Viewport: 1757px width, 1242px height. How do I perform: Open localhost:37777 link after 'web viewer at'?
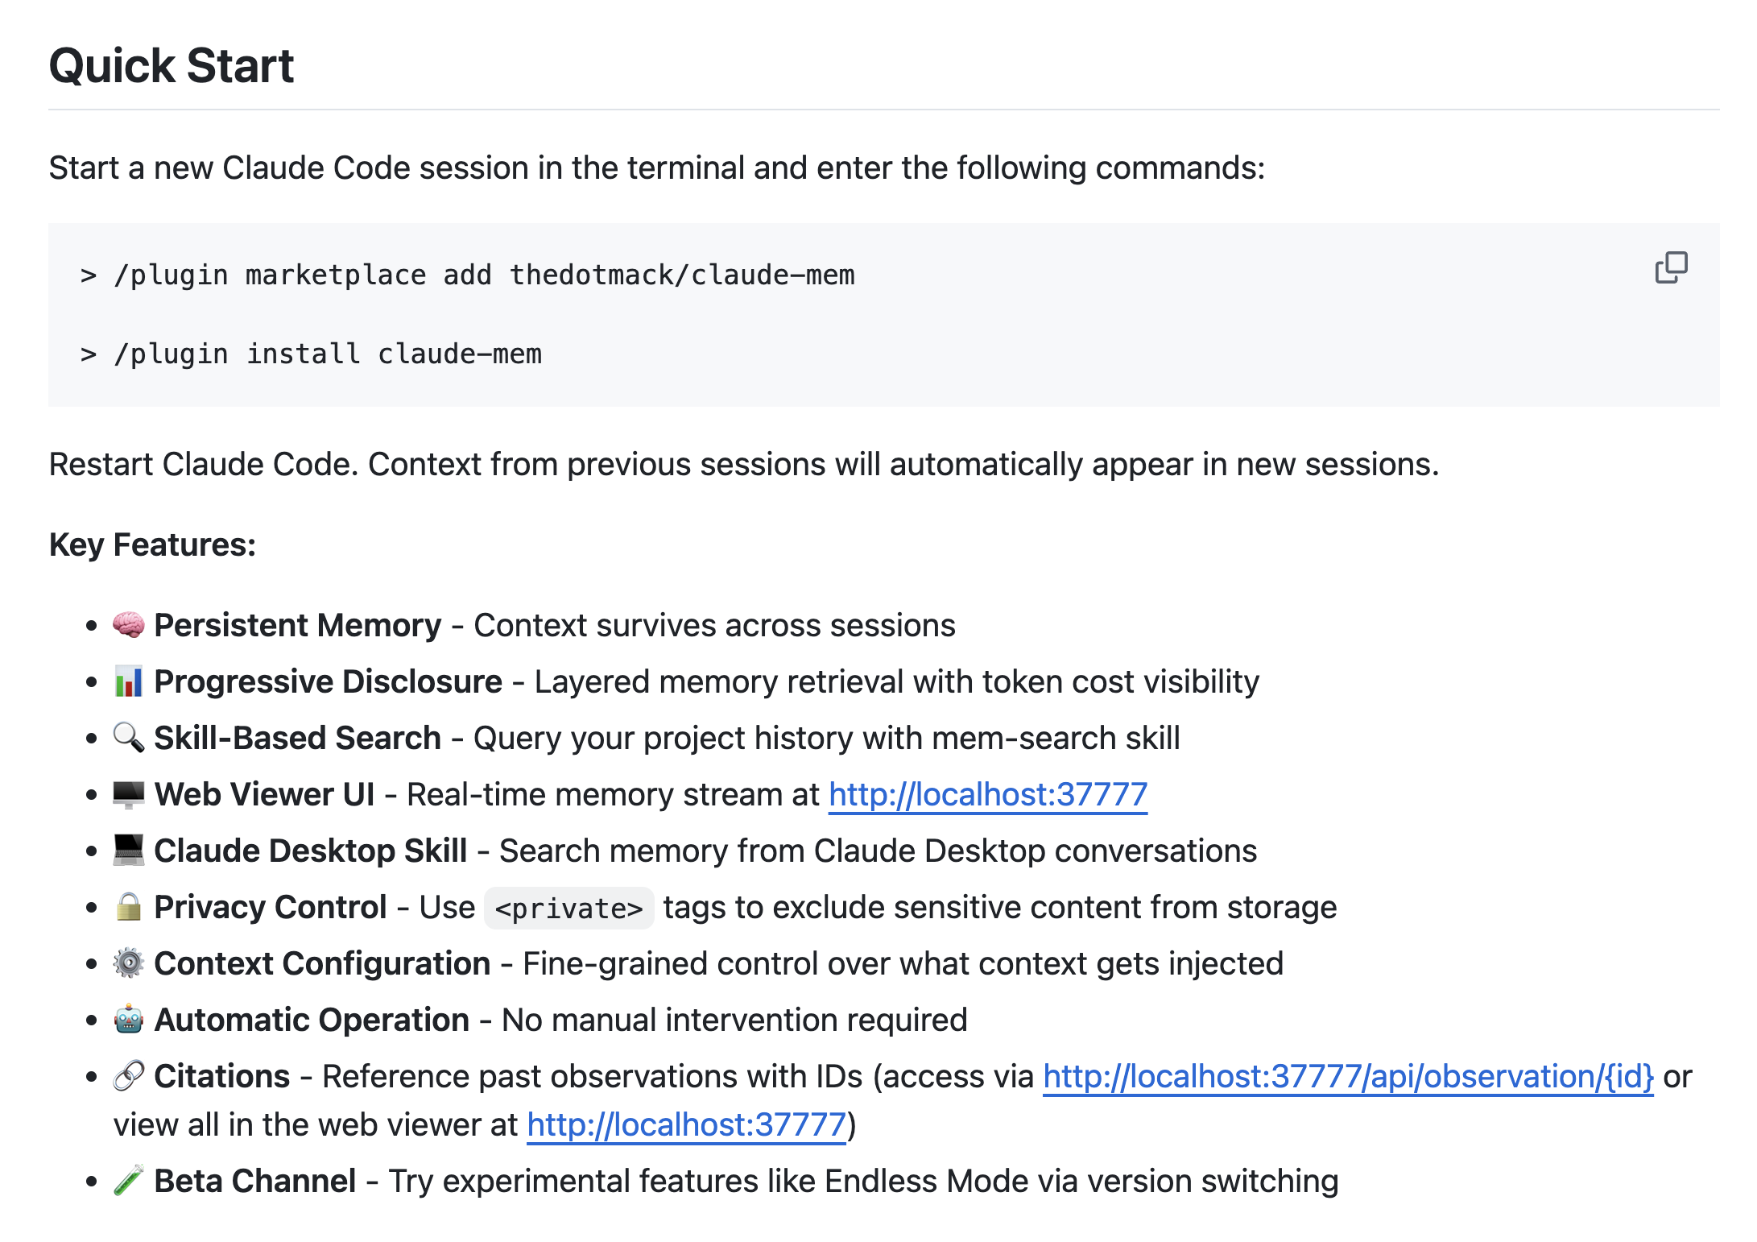click(686, 1125)
